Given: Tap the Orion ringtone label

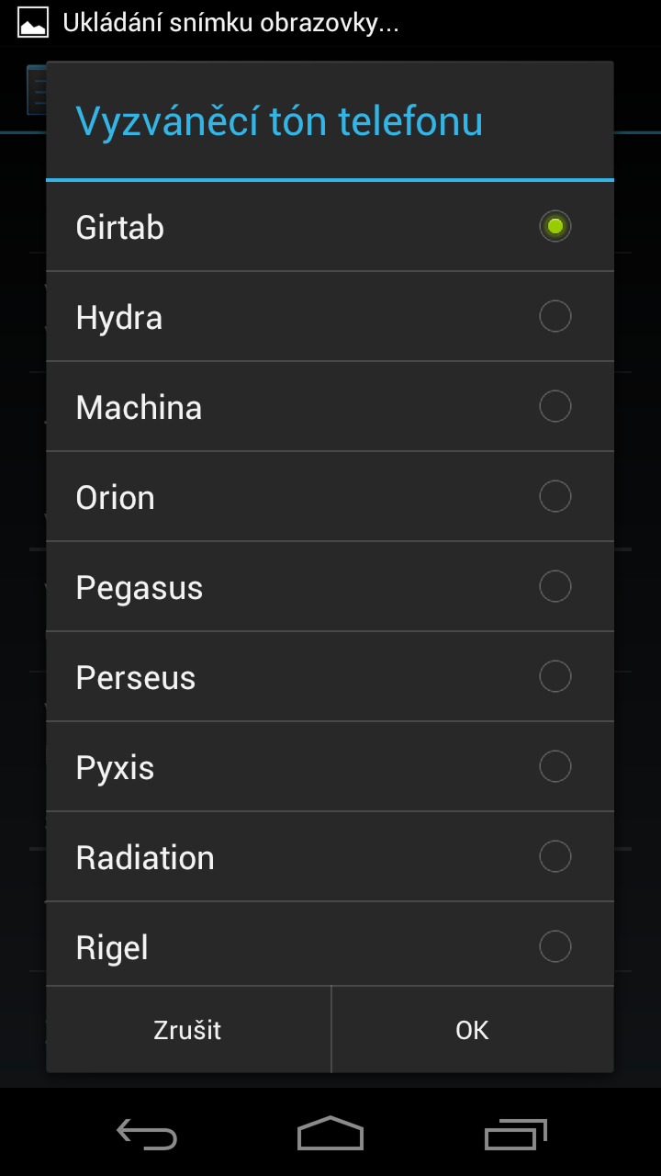Looking at the screenshot, I should tap(116, 498).
